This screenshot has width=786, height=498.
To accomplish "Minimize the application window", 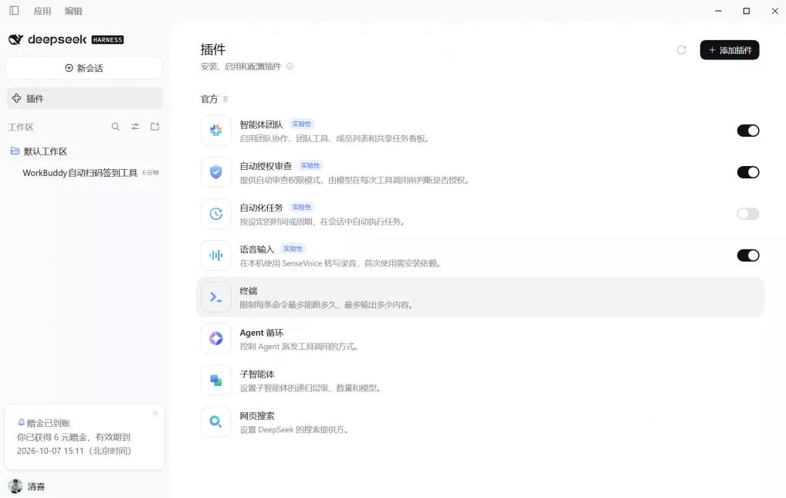I will point(718,11).
